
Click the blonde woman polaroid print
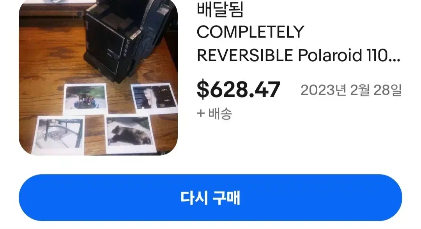point(154,97)
